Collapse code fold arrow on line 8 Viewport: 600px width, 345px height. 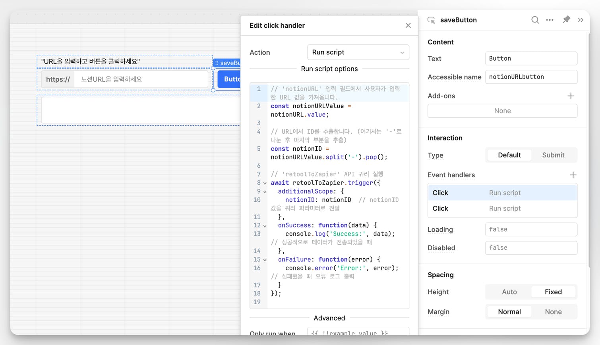265,183
